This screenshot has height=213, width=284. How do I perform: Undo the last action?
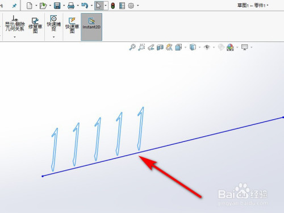85,6
